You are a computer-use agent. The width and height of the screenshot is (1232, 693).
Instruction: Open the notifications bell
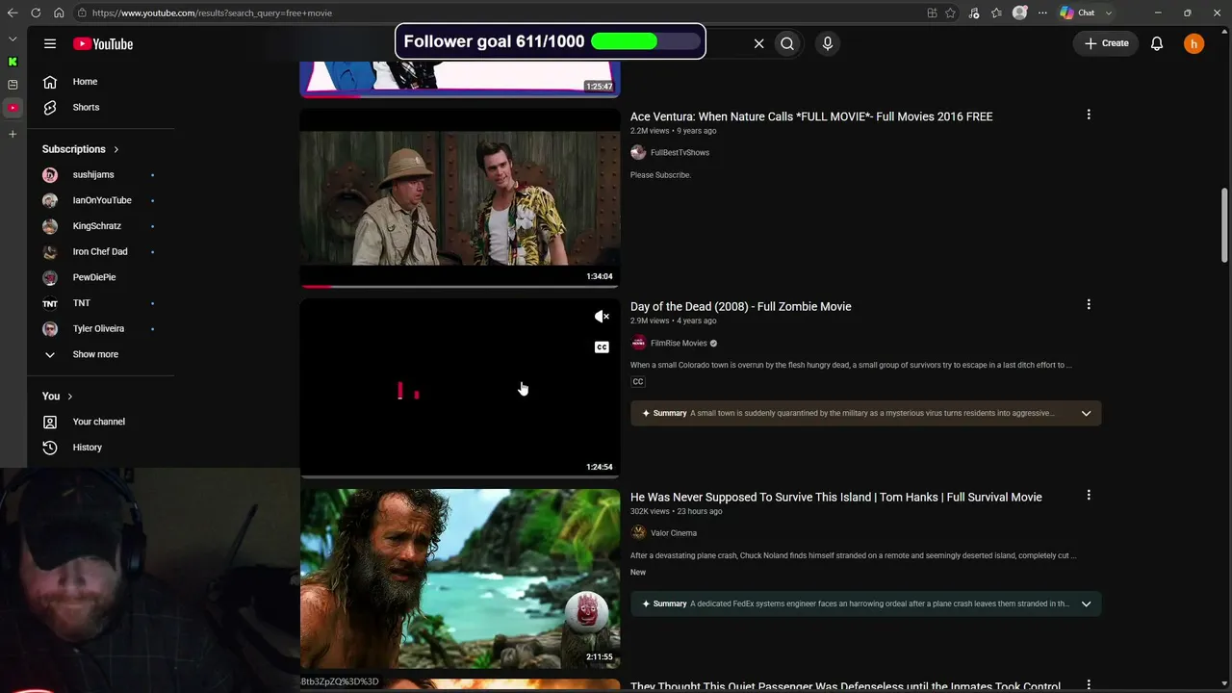point(1157,43)
